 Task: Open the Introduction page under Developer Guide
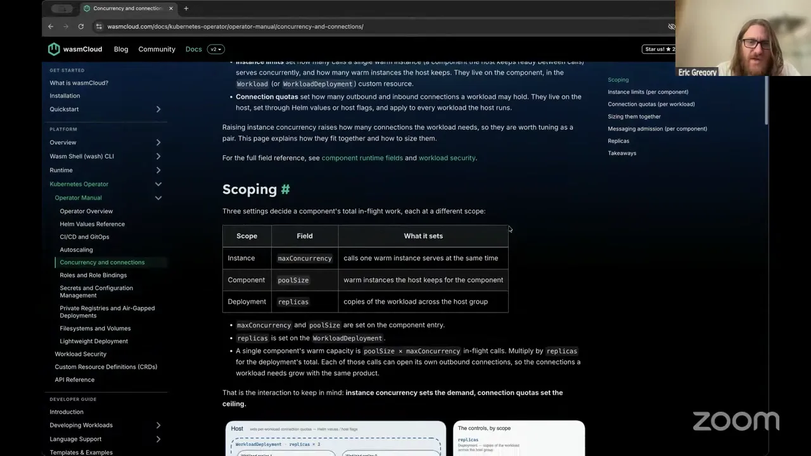pyautogui.click(x=67, y=412)
